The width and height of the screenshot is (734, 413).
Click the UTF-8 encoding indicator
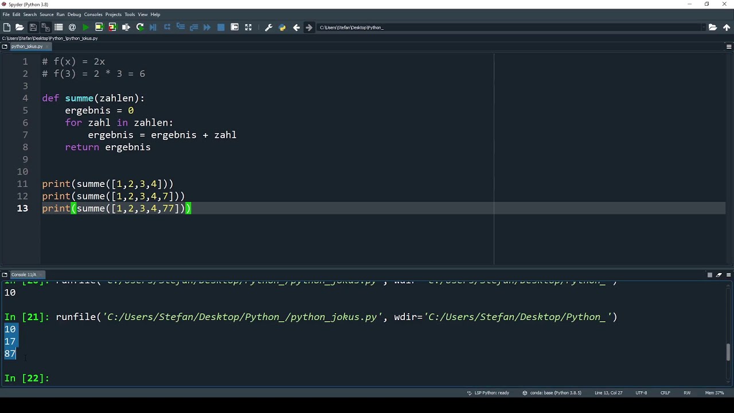point(641,393)
